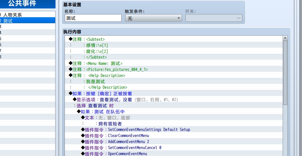Viewport: 302px width, 156px height.
Task: Select empty common event row 3
Action: pyautogui.click(x=27, y=26)
